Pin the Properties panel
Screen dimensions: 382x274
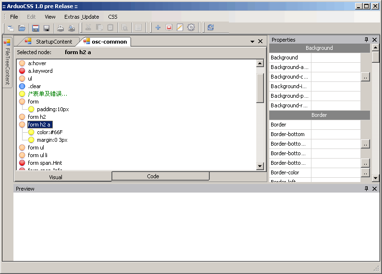click(x=366, y=40)
